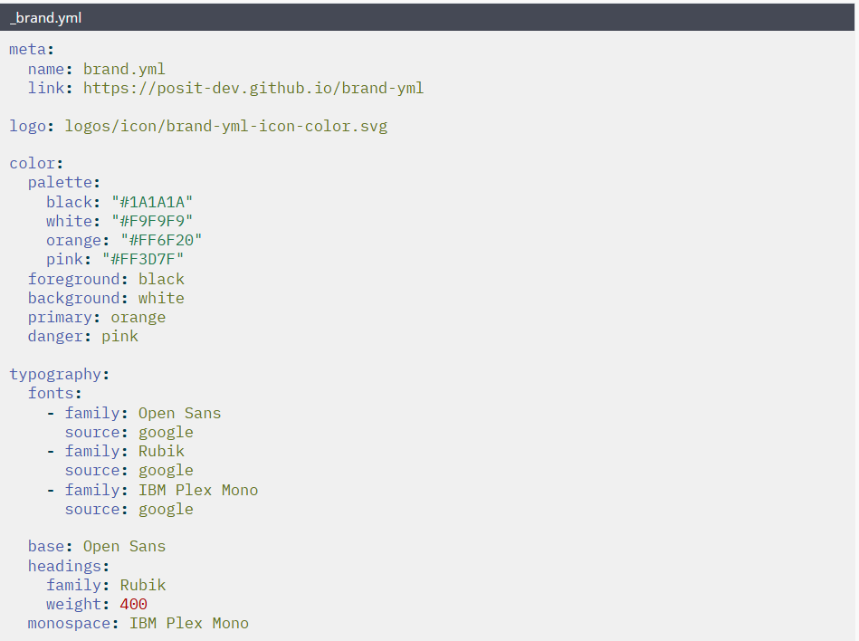Click the "#1A1A1A" black hex value
The width and height of the screenshot is (859, 641).
pos(152,202)
